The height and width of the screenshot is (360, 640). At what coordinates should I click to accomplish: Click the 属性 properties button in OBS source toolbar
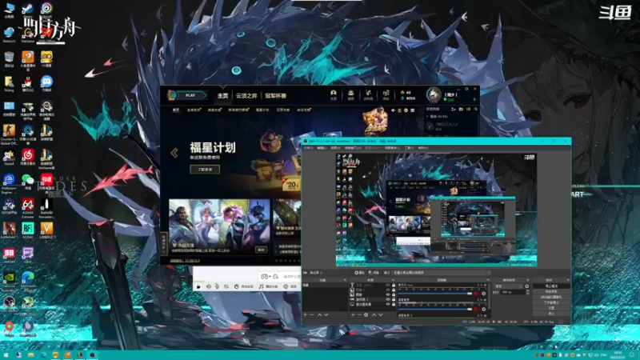coord(359,273)
